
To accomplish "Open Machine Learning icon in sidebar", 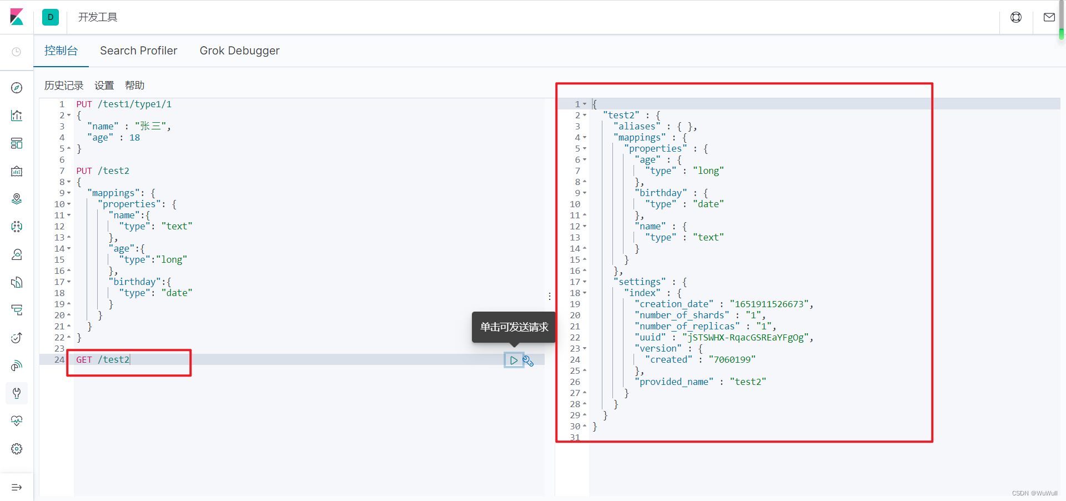I will coord(17,227).
